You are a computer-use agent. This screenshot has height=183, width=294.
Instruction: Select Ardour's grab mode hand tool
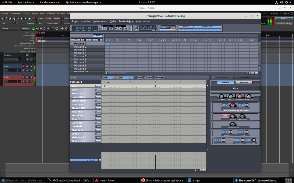point(33,29)
